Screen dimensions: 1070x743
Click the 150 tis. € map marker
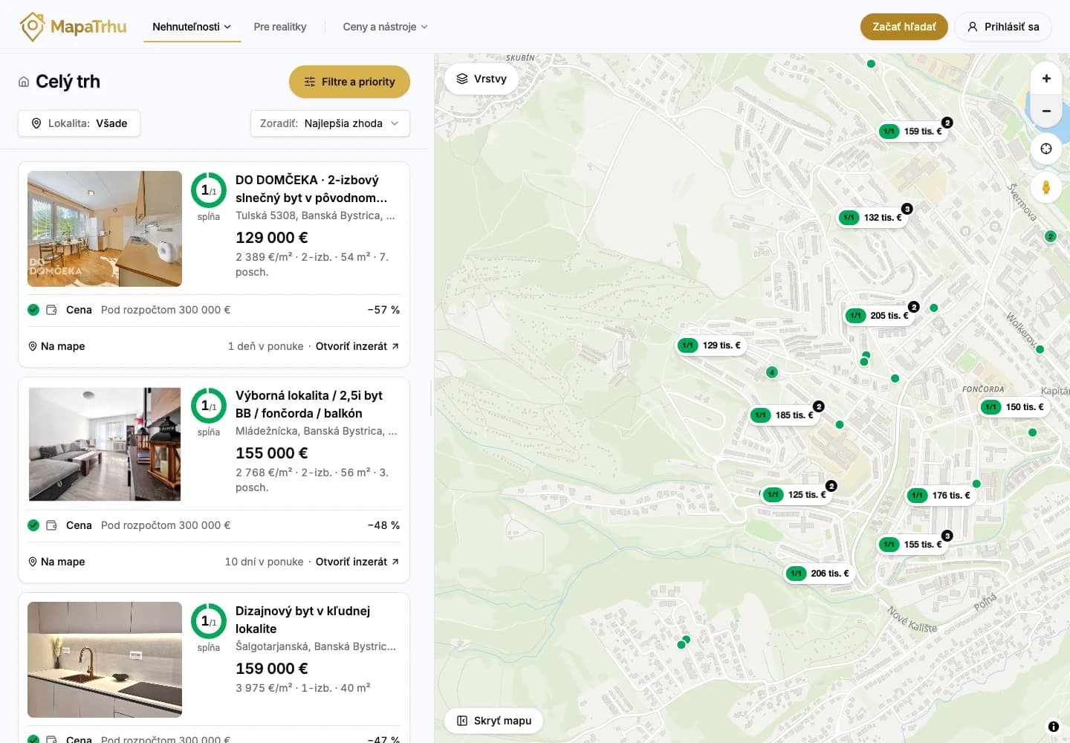coord(1014,407)
